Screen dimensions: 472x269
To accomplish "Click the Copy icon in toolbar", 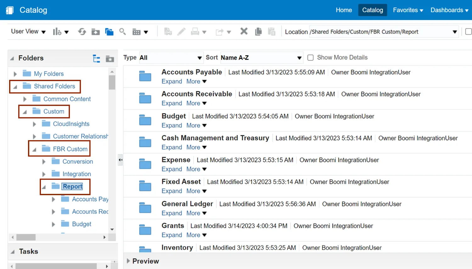I will point(258,31).
